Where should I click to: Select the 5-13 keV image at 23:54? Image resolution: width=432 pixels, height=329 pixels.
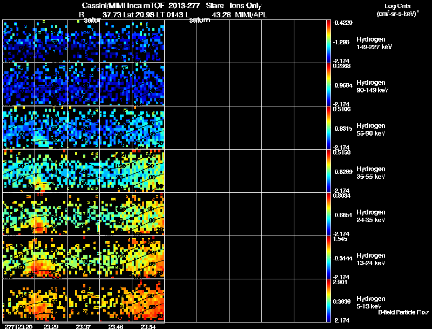coord(148,300)
